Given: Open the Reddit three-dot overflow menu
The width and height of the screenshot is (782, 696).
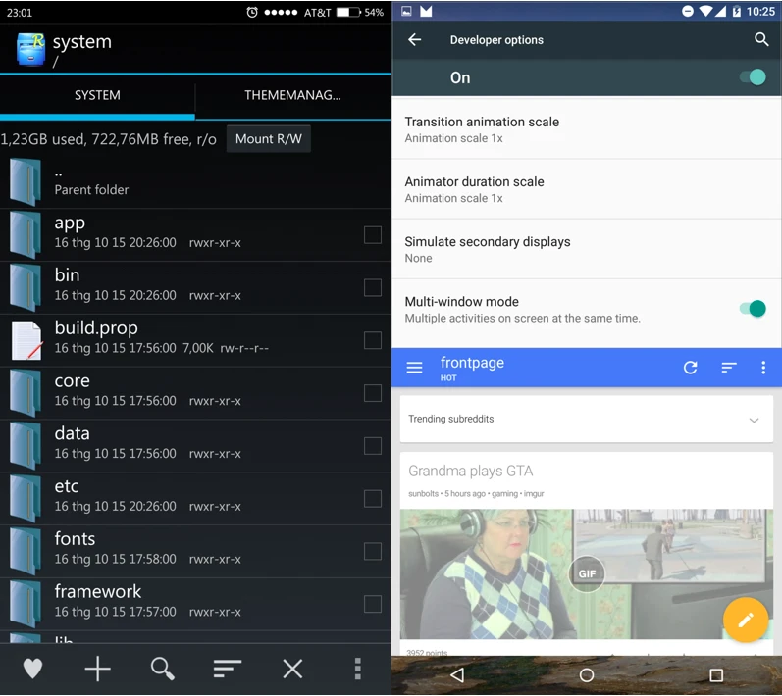Looking at the screenshot, I should coord(763,368).
